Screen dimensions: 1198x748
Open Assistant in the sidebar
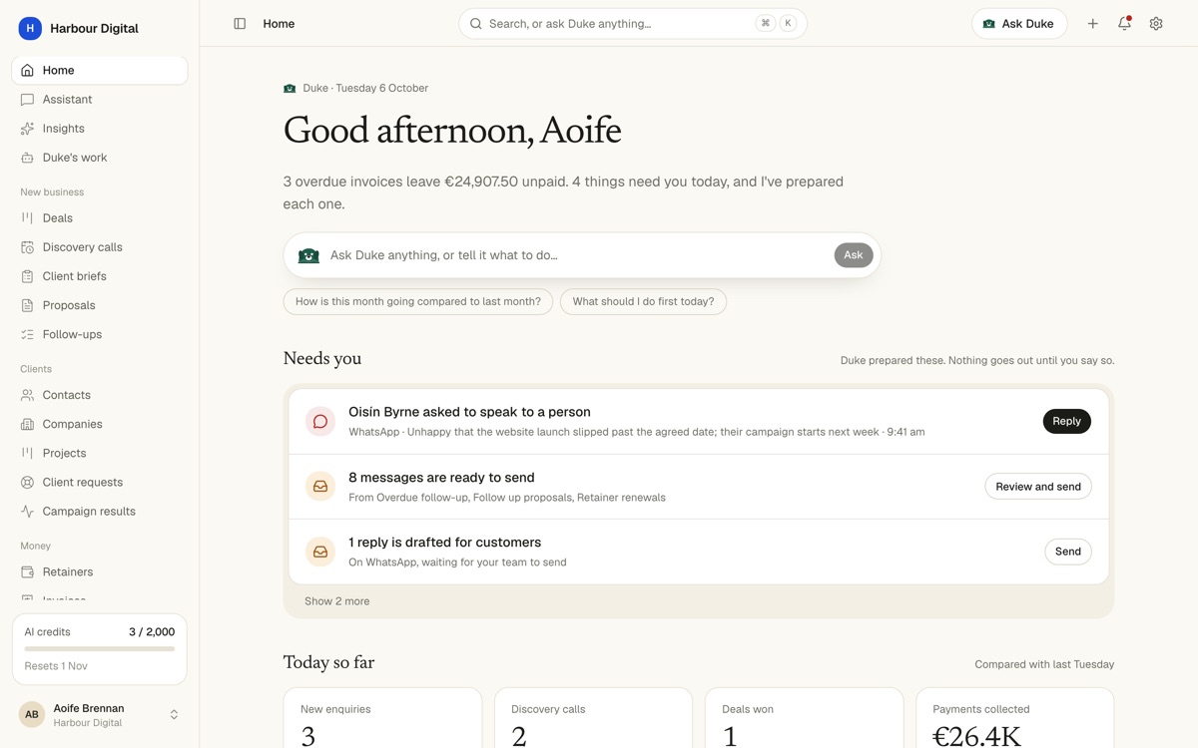pos(100,100)
